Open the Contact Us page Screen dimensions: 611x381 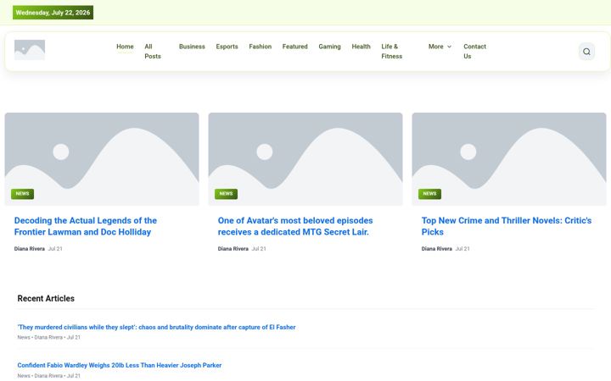pos(474,52)
